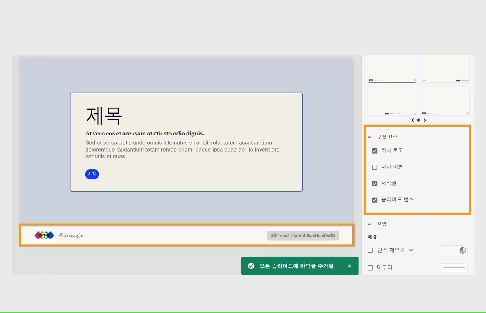This screenshot has height=313, width=486.
Task: Click the border line style preview
Action: tap(453, 268)
